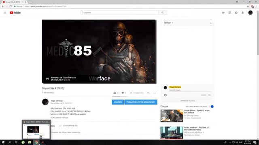Image resolution: width=259 pixels, height=145 pixels.
Task: Like the video with thumbs up
Action: [115, 93]
